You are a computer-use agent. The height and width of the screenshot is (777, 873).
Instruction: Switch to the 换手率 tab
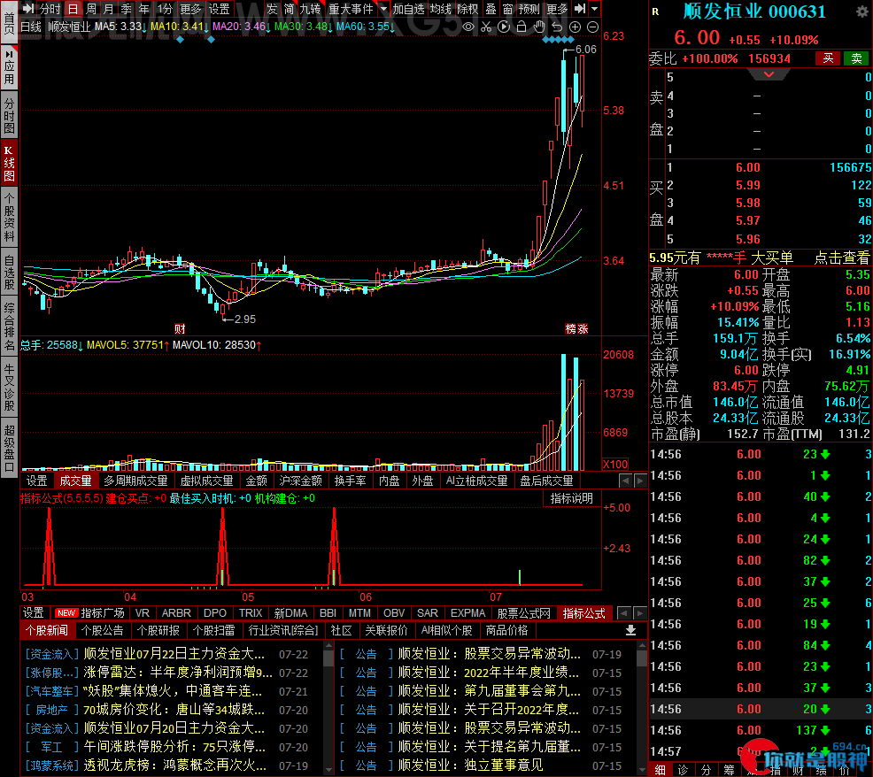coord(351,481)
